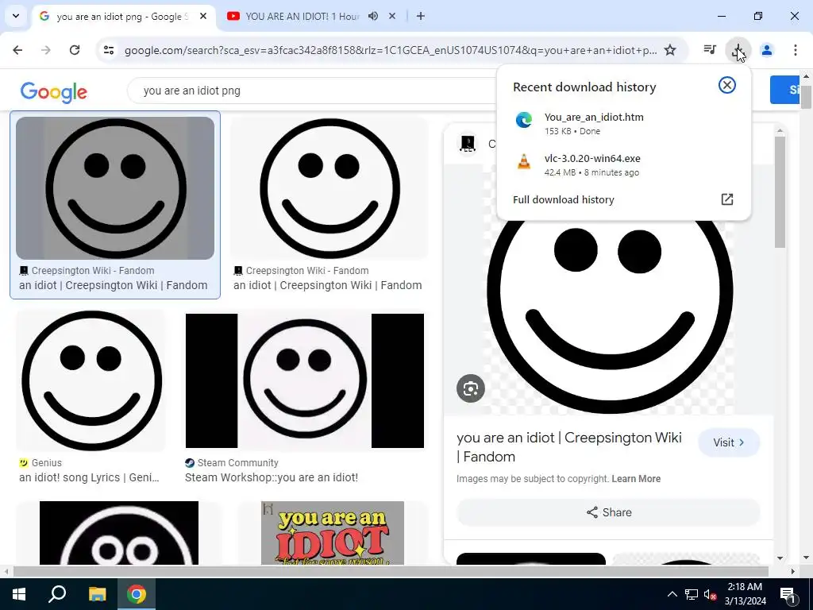Image resolution: width=813 pixels, height=610 pixels.
Task: Search image with the Lens icon
Action: (470, 388)
